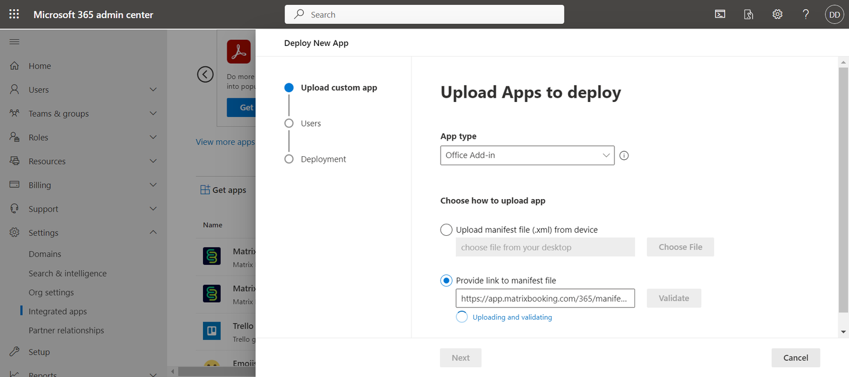Click the View more apps link
Screen dimensions: 849x377
[225, 142]
